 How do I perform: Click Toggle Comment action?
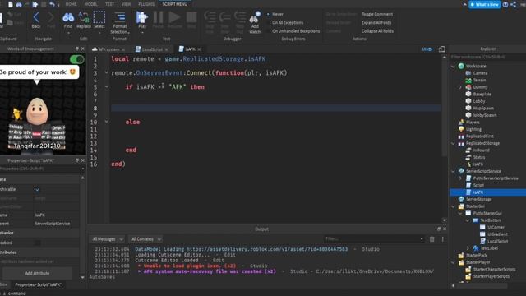click(x=377, y=14)
